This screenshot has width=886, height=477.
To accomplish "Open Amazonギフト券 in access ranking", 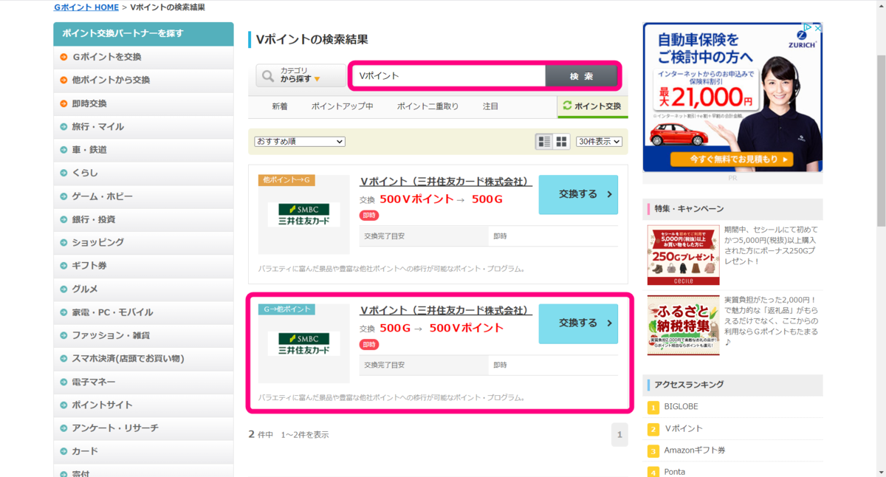I will coord(695,450).
